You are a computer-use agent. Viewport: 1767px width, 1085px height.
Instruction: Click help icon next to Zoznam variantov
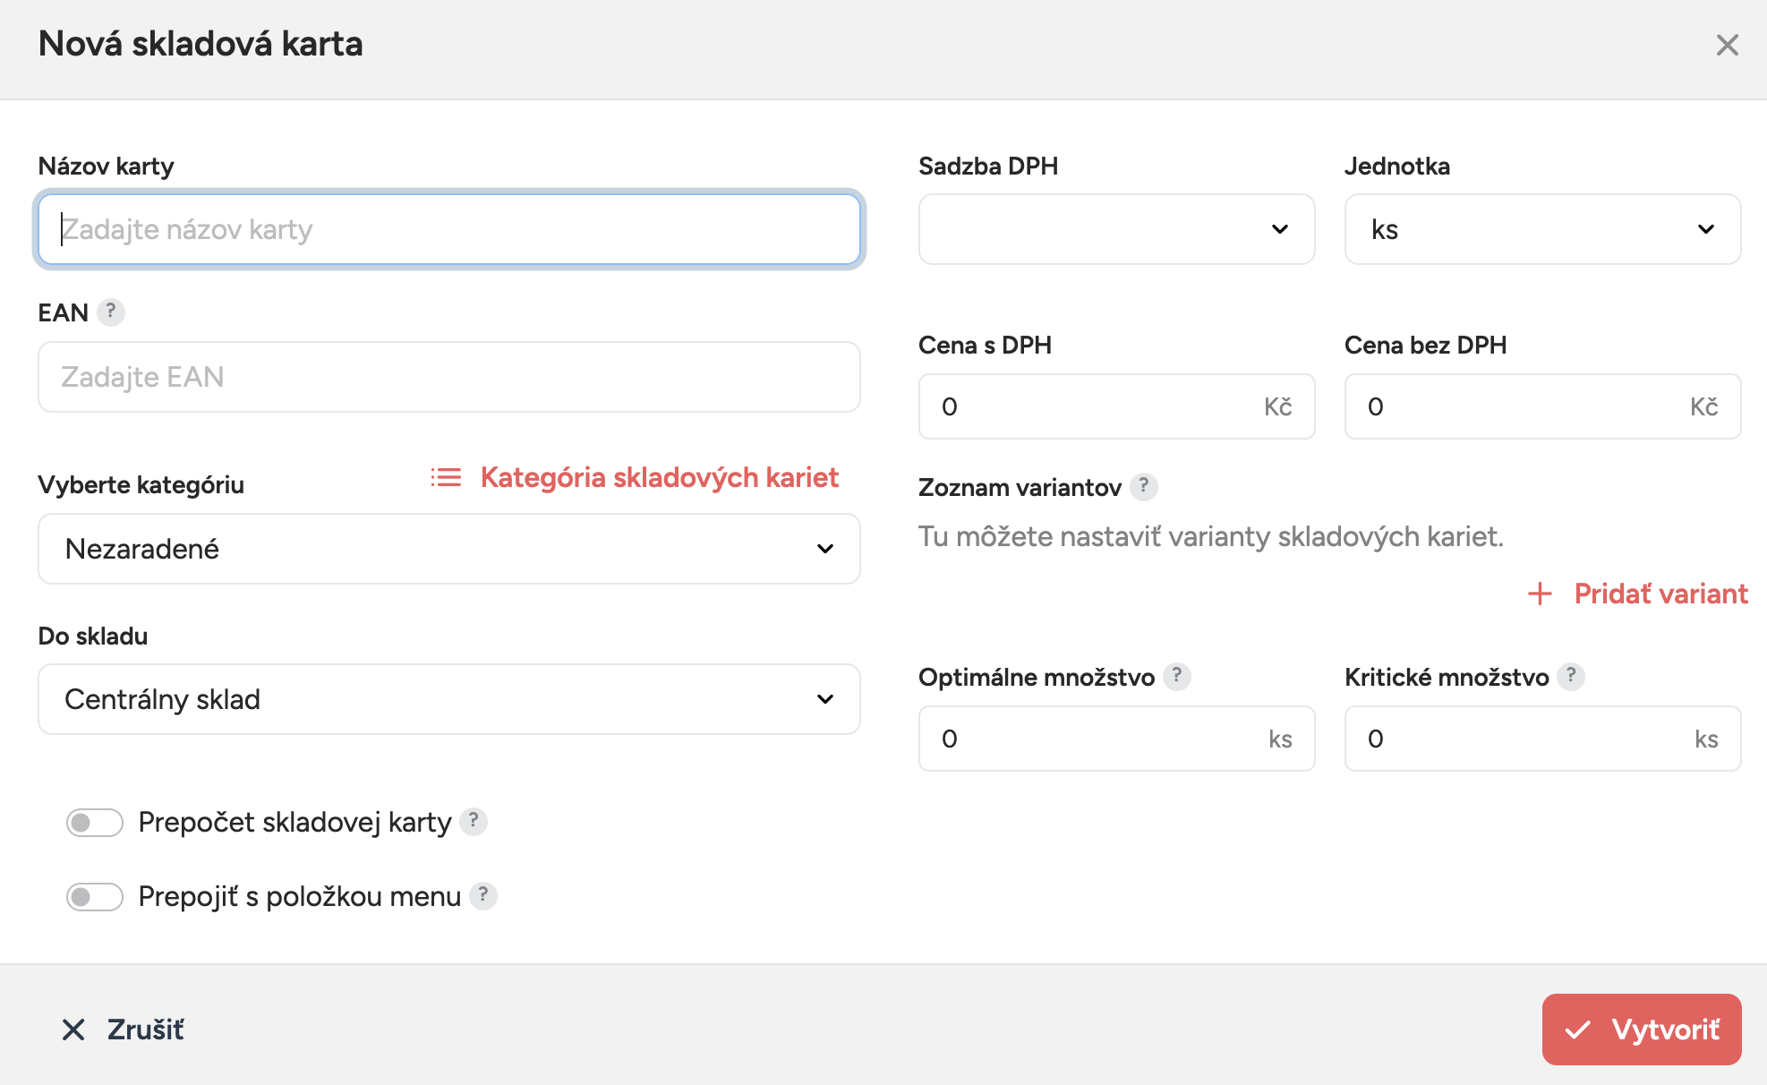[x=1143, y=486]
